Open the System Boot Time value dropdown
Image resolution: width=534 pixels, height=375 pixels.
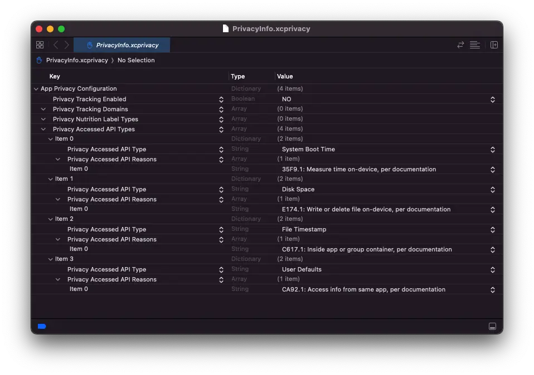[x=492, y=150]
